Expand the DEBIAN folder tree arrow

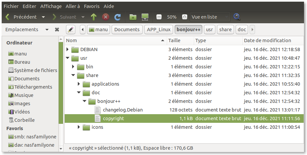point(68,49)
